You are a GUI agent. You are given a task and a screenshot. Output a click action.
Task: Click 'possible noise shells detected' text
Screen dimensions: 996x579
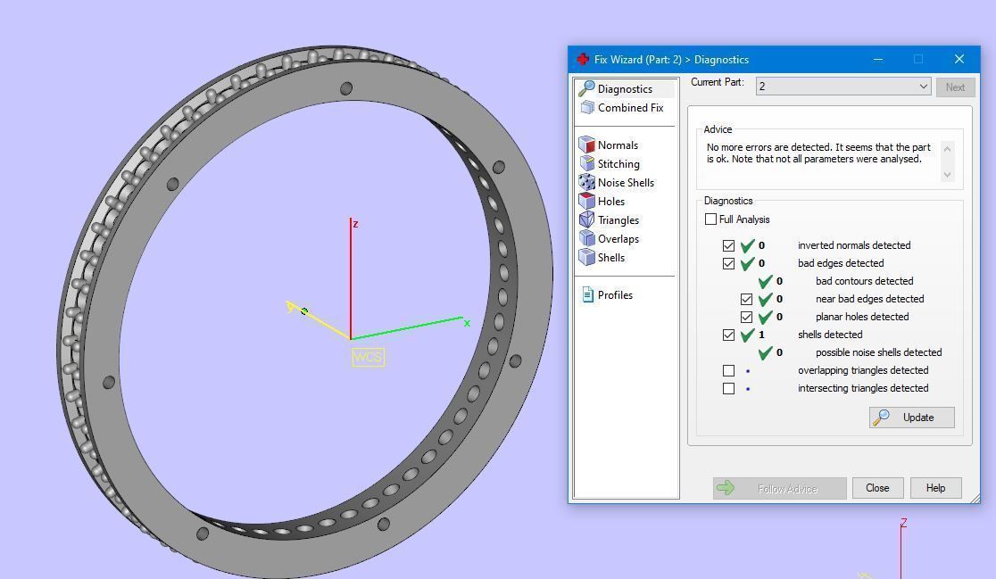tap(878, 352)
